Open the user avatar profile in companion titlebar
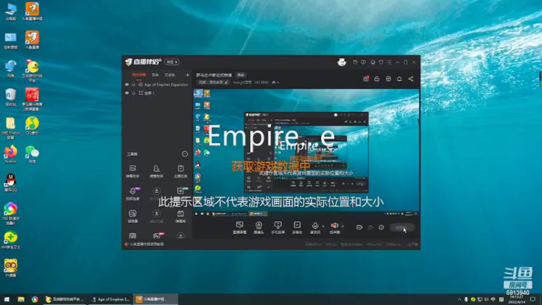Screen dimensions: 542x305 point(342,62)
